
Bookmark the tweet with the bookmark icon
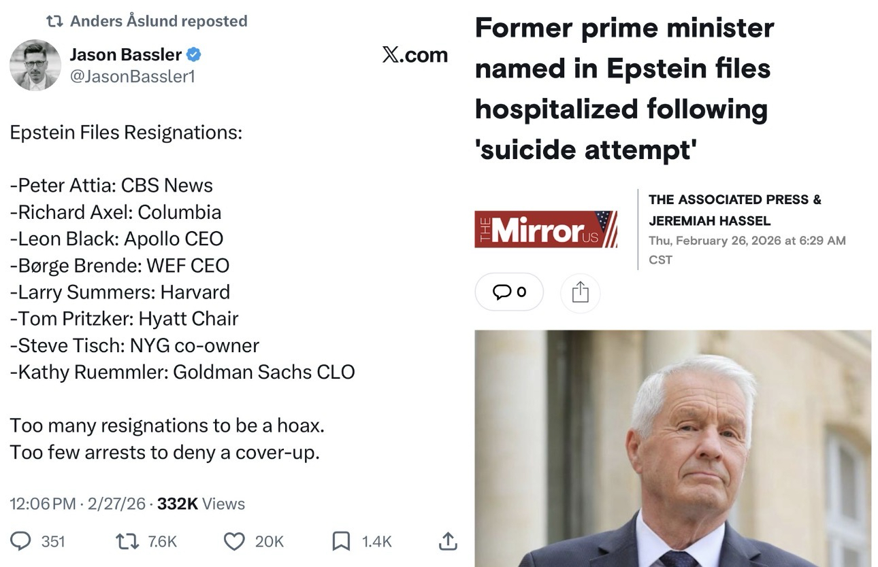coord(340,540)
